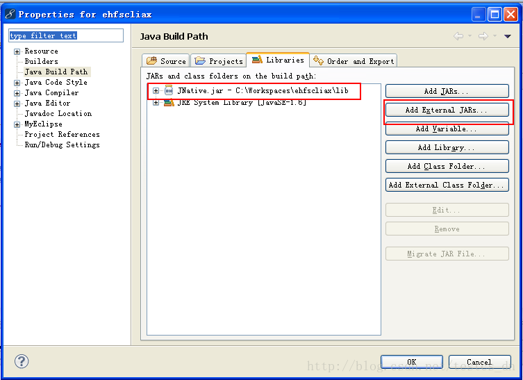523x380 pixels.
Task: Open the view menu triangle
Action: (x=507, y=36)
